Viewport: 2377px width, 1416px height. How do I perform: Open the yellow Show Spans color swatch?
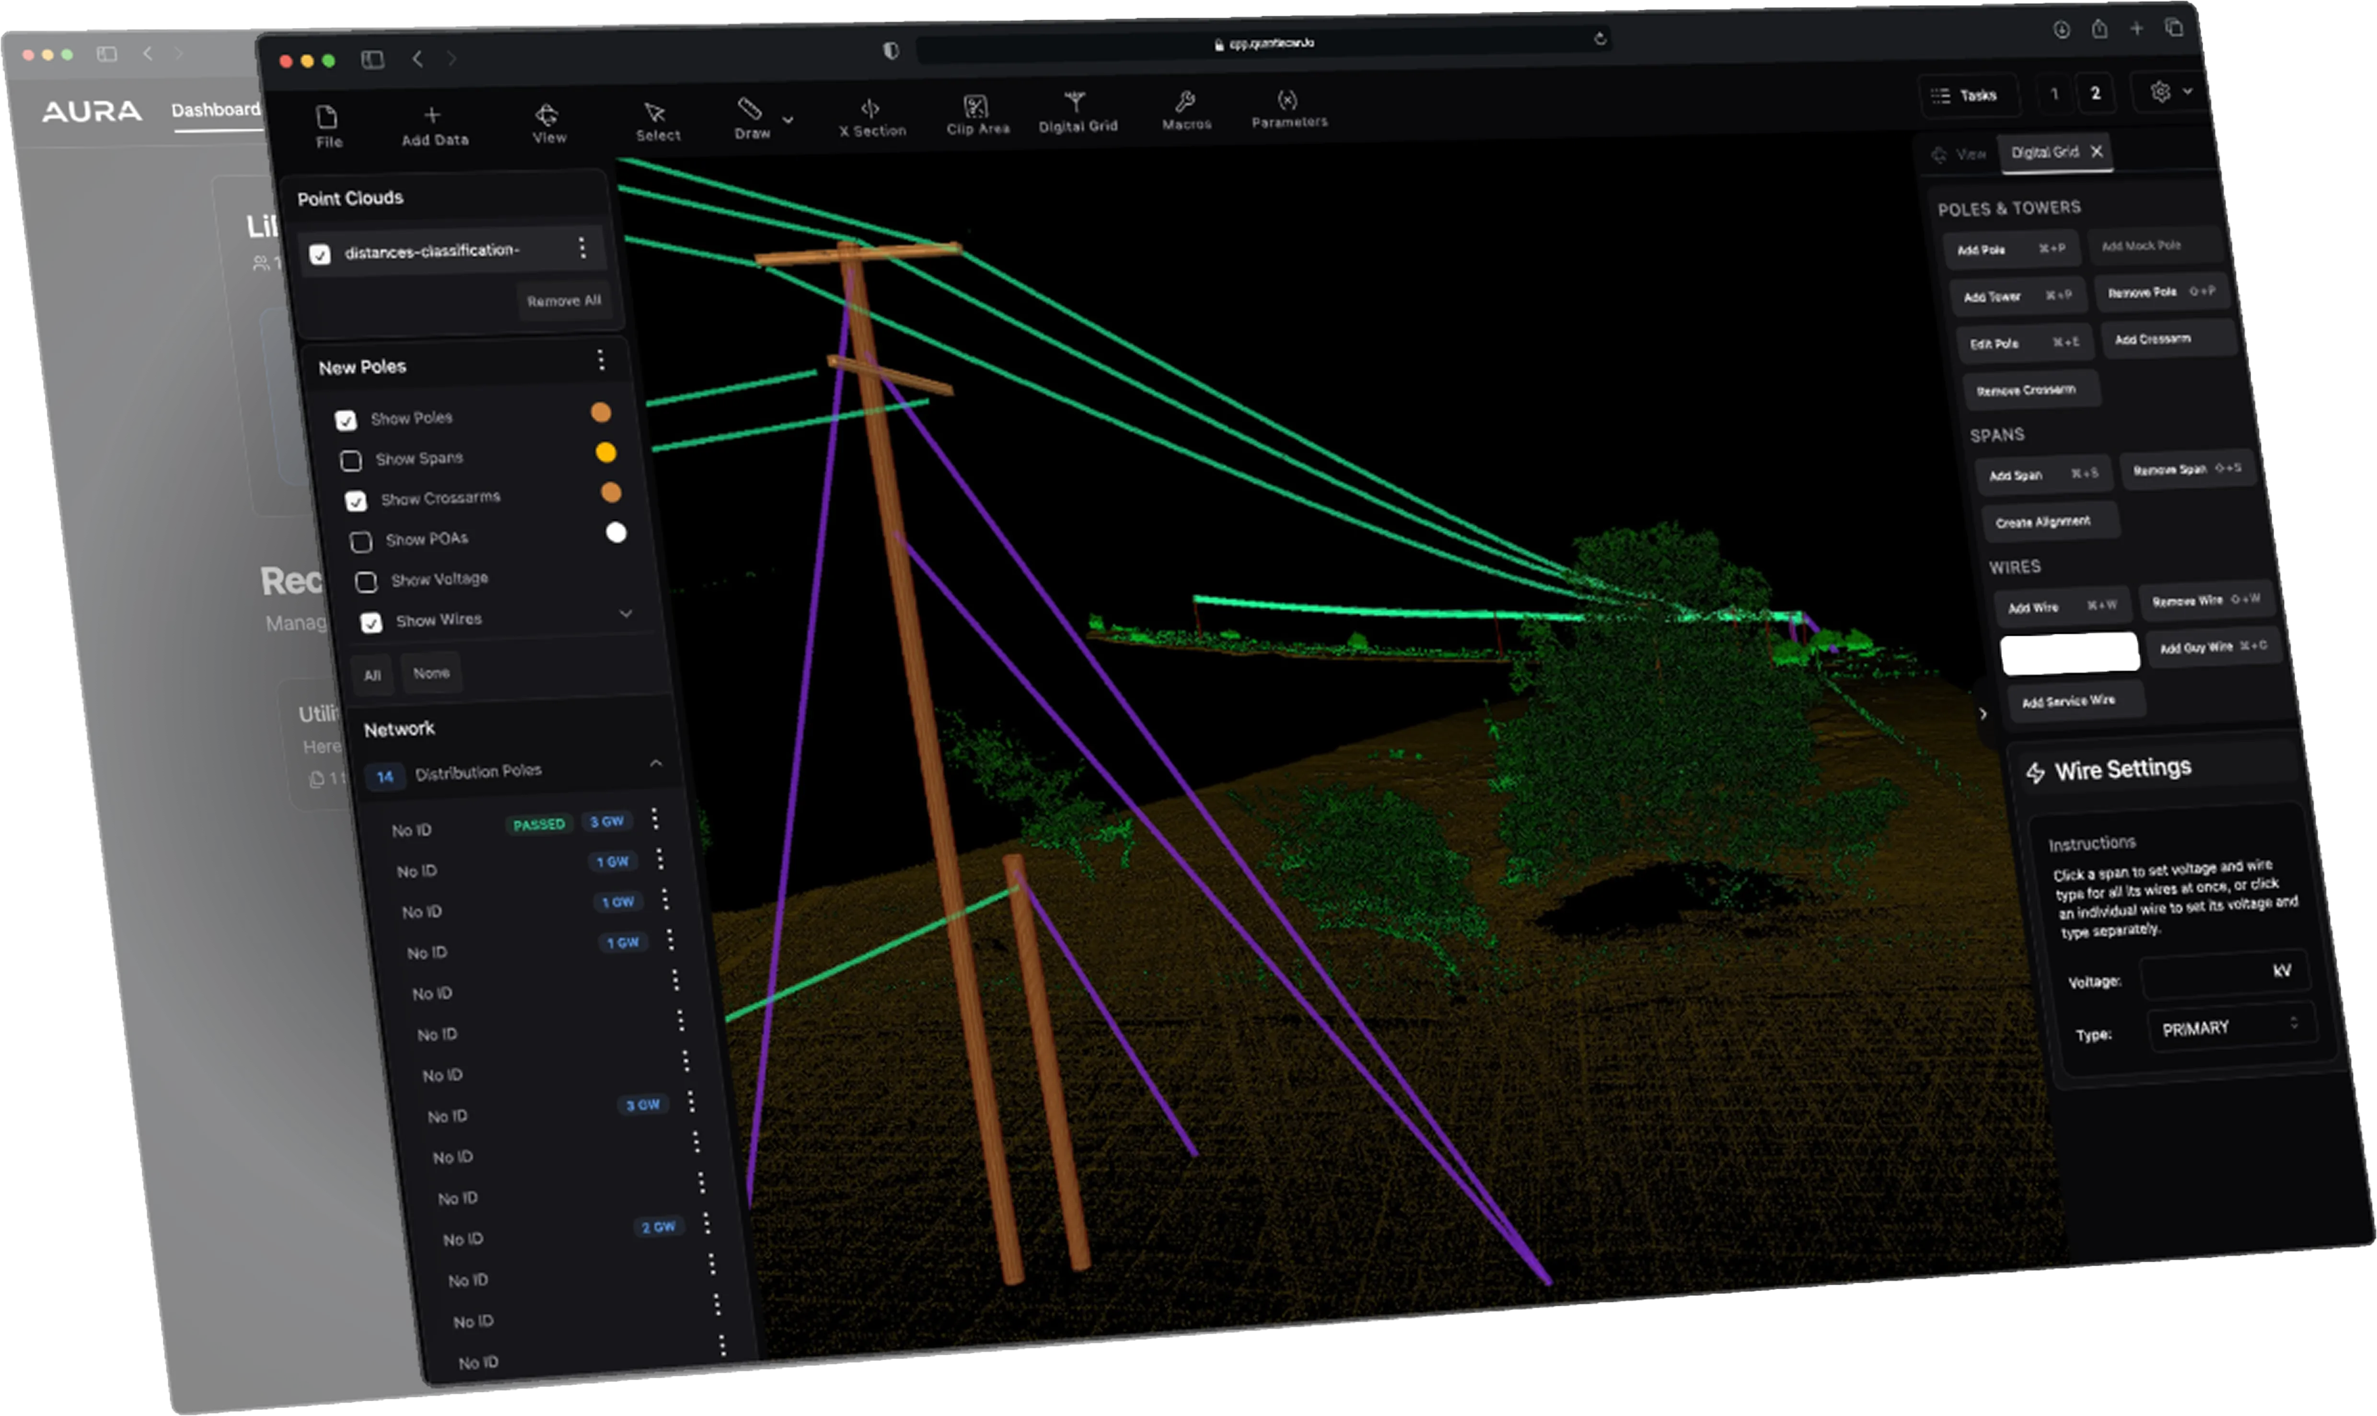tap(606, 453)
